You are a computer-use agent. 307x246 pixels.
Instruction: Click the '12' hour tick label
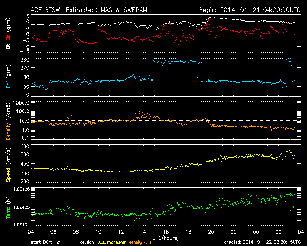pos(121,232)
